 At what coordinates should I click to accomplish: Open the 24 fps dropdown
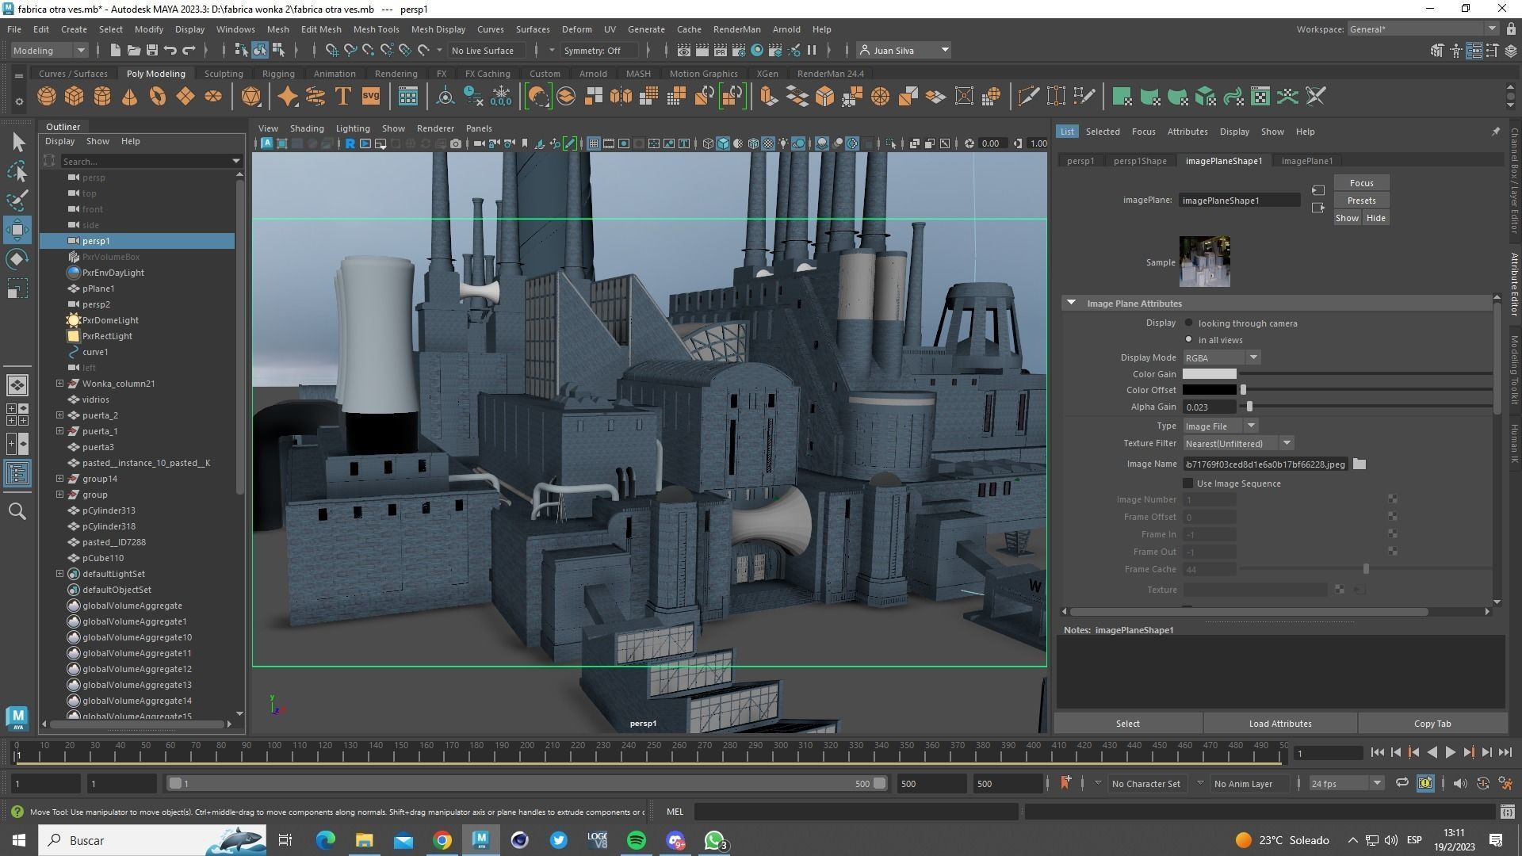(1345, 783)
